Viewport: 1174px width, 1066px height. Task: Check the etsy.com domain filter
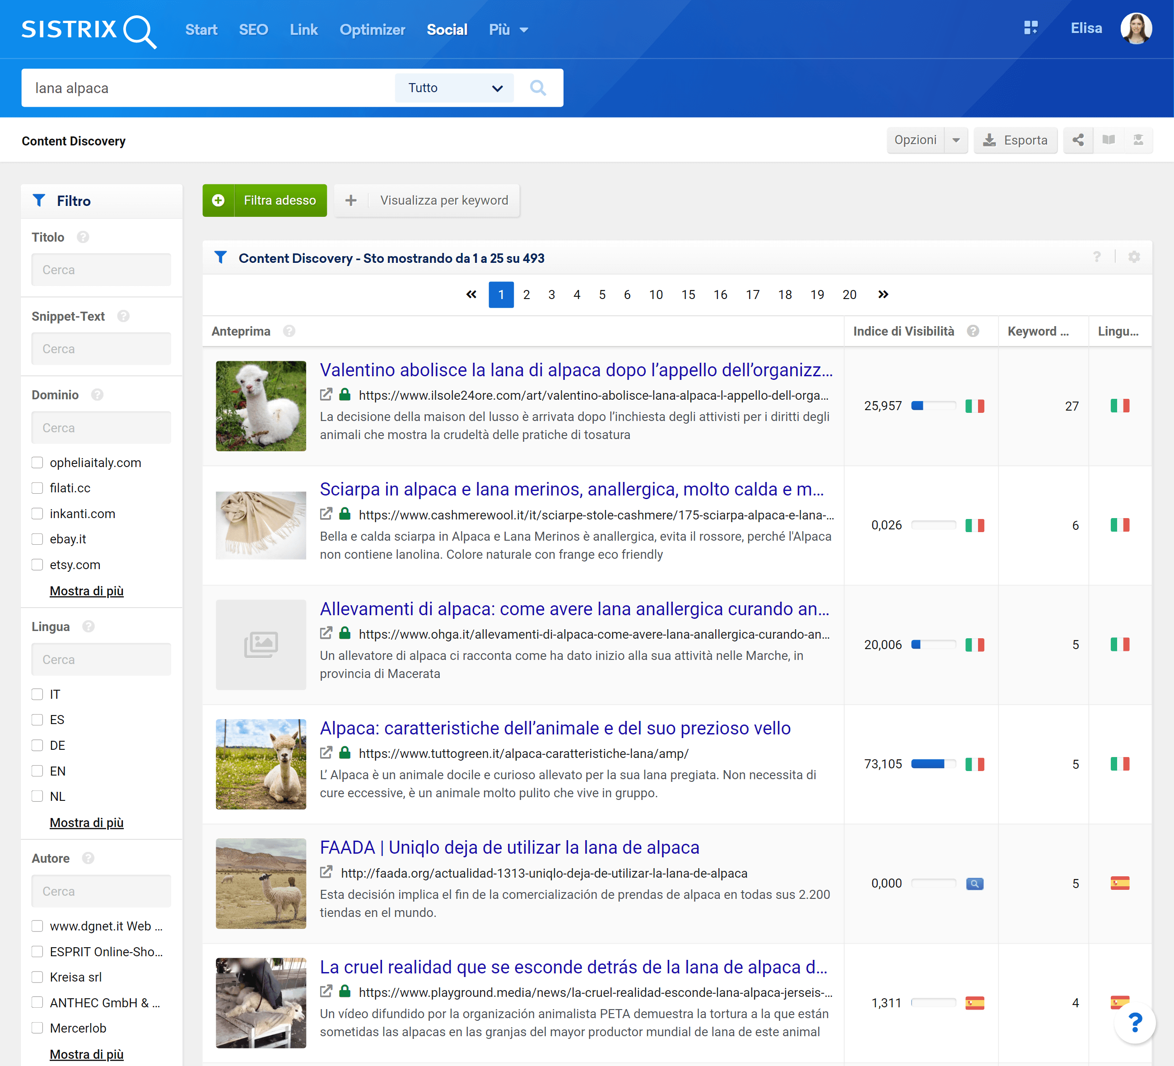(37, 565)
